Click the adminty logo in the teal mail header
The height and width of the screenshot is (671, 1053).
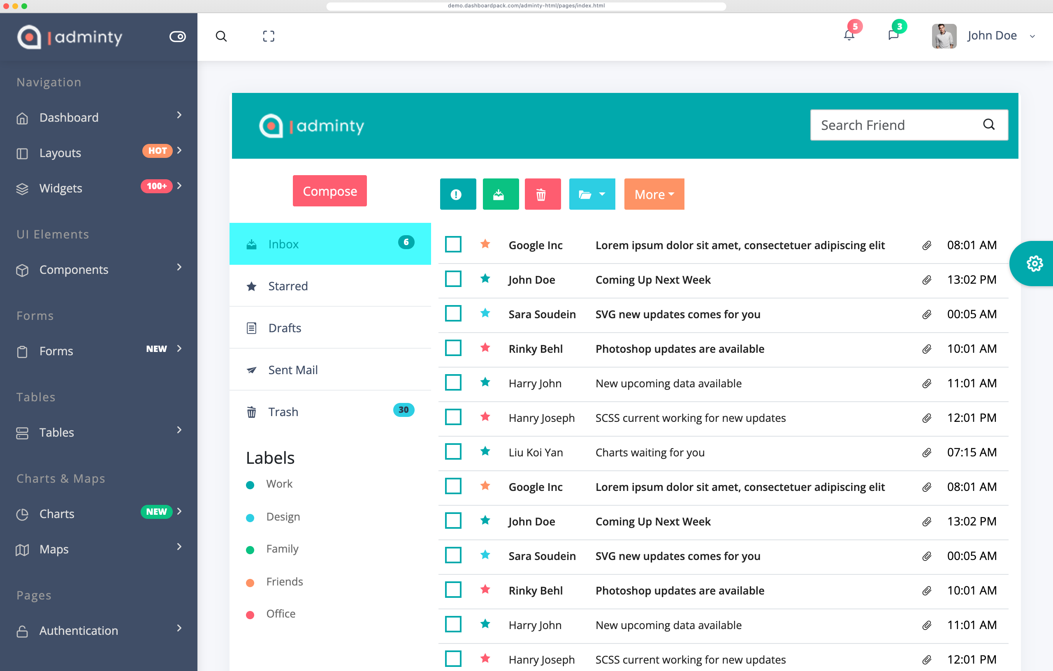[311, 126]
